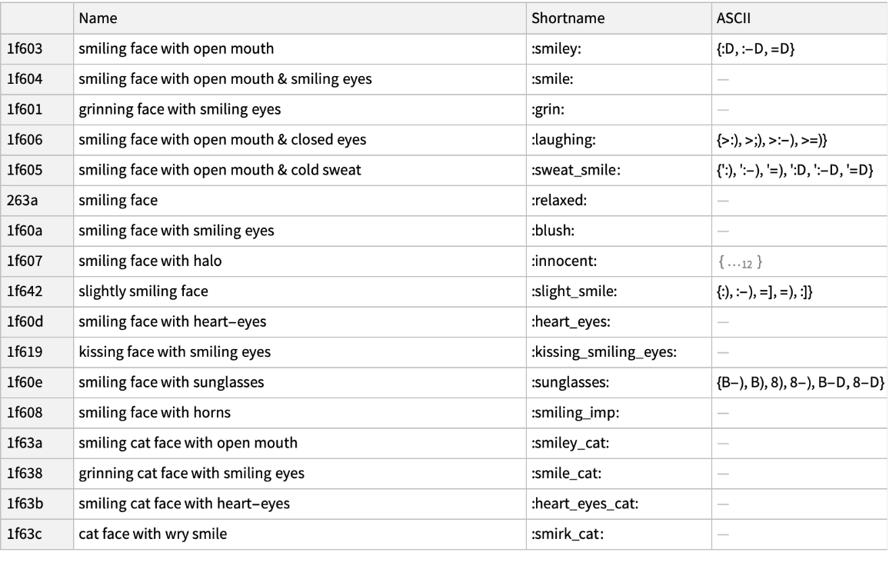Screen dimensions: 889x569
Task: Select the ":kissing_smiling_eyes:" cell
Action: pyautogui.click(x=604, y=352)
